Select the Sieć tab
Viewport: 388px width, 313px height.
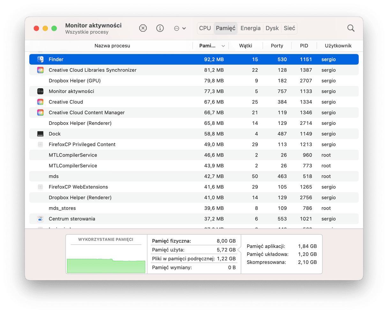(289, 28)
